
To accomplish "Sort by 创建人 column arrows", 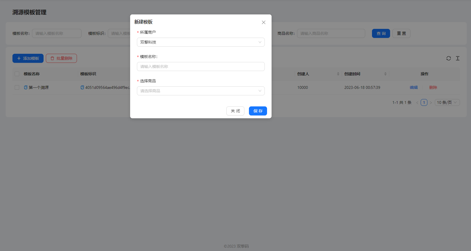I will click(x=338, y=74).
